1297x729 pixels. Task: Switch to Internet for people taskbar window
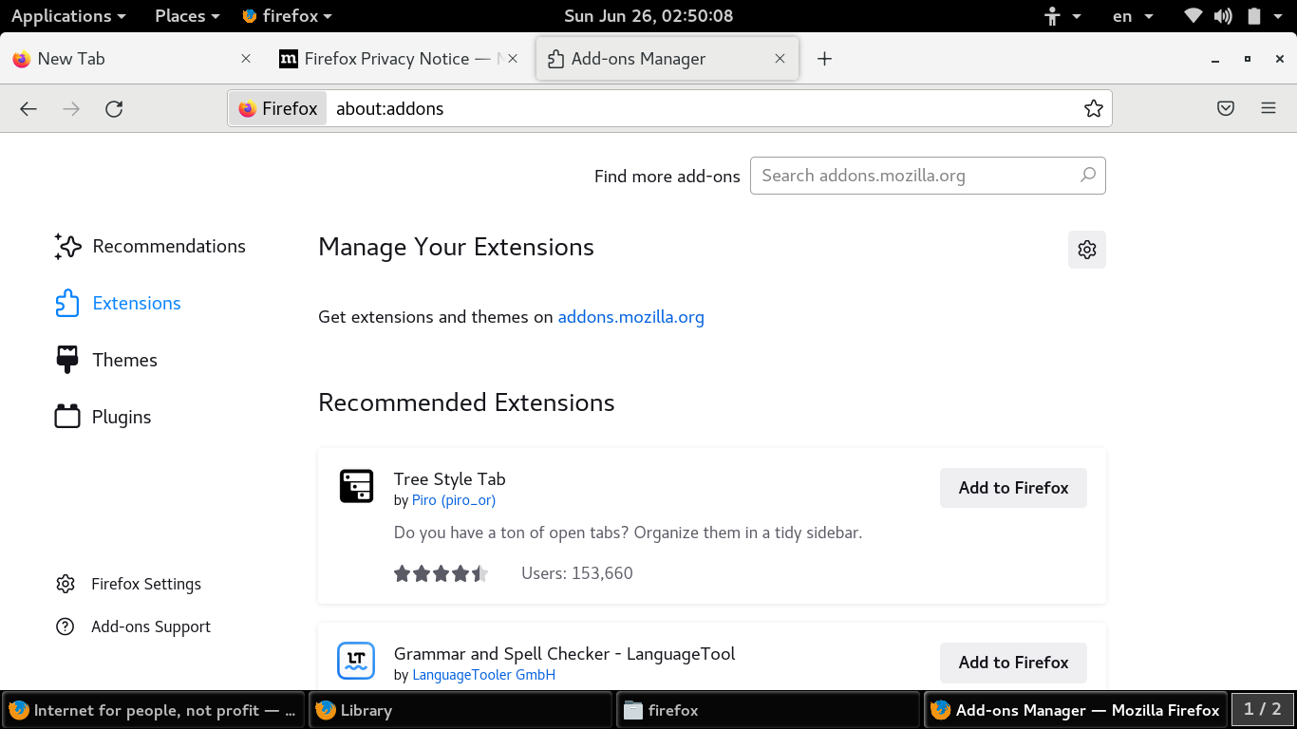pos(153,710)
